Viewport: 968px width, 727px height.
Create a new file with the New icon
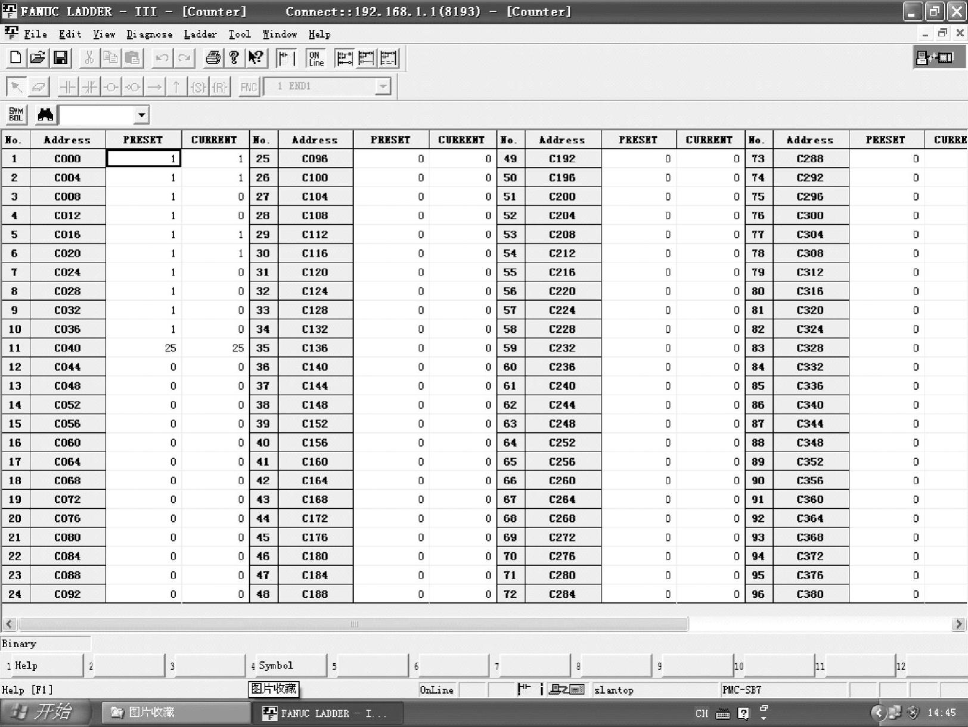click(15, 58)
